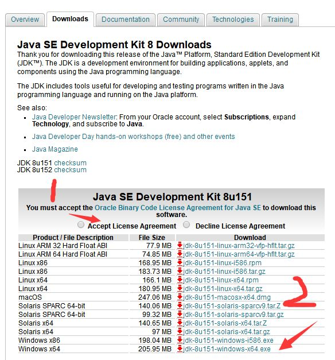Open the Java Magazine link

click(55, 149)
